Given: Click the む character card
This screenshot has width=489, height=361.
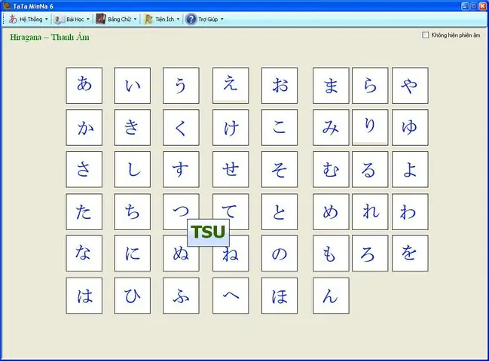Looking at the screenshot, I should tap(331, 170).
